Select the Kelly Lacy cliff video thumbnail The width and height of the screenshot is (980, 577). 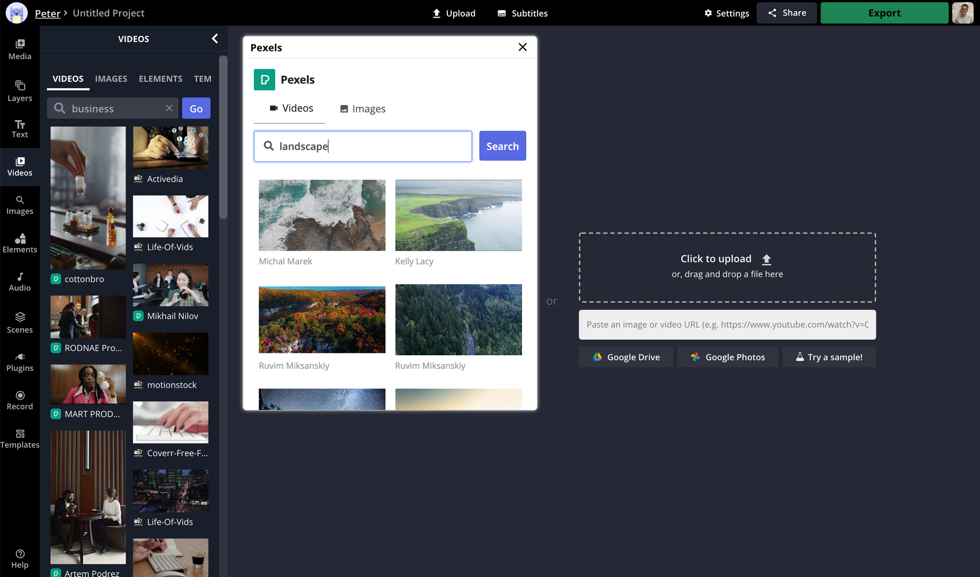[458, 215]
